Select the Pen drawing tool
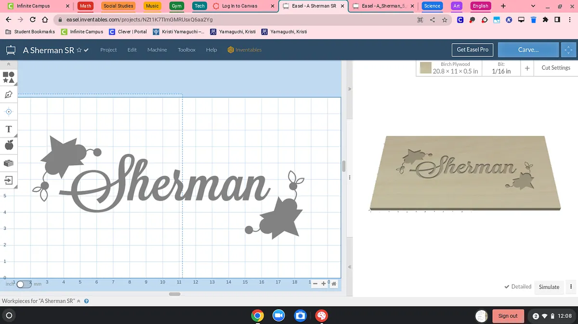The image size is (578, 324). (9, 94)
